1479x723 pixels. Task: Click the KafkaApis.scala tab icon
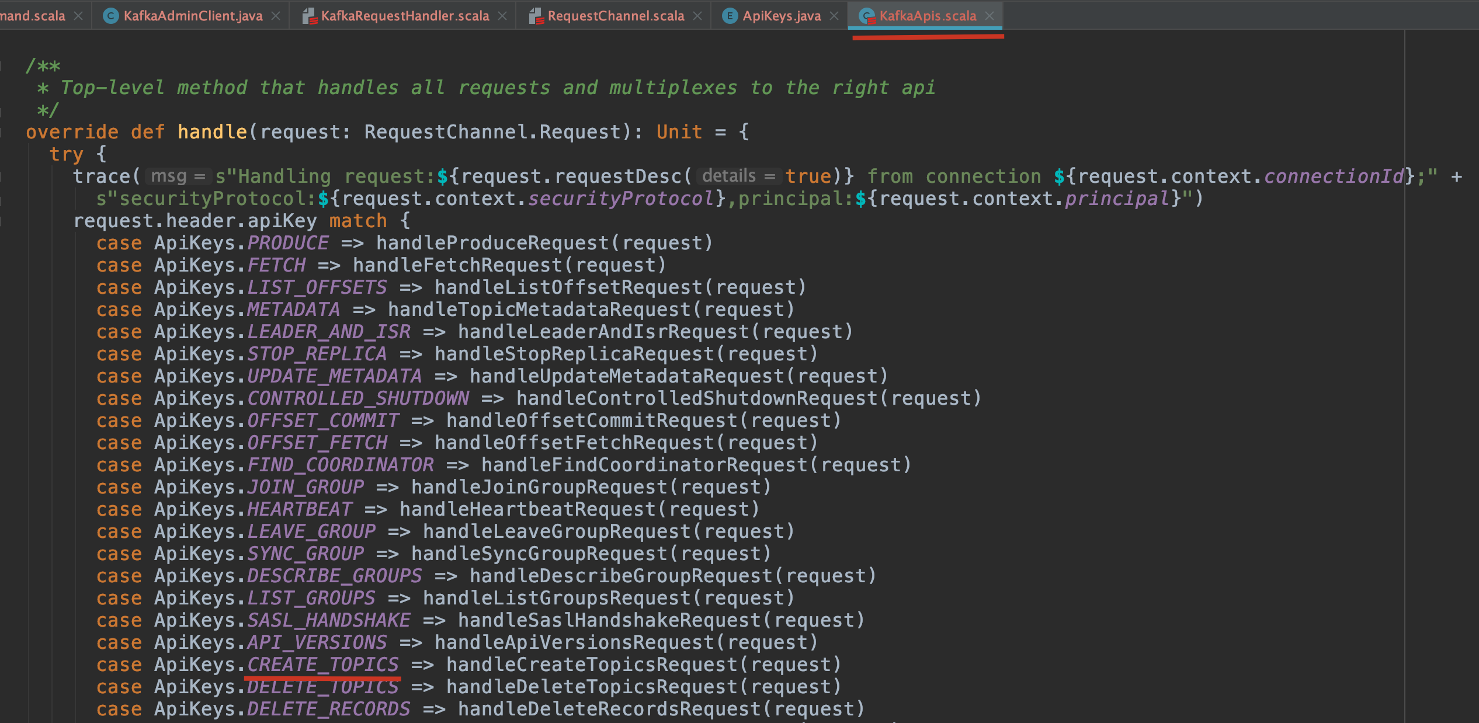coord(867,16)
